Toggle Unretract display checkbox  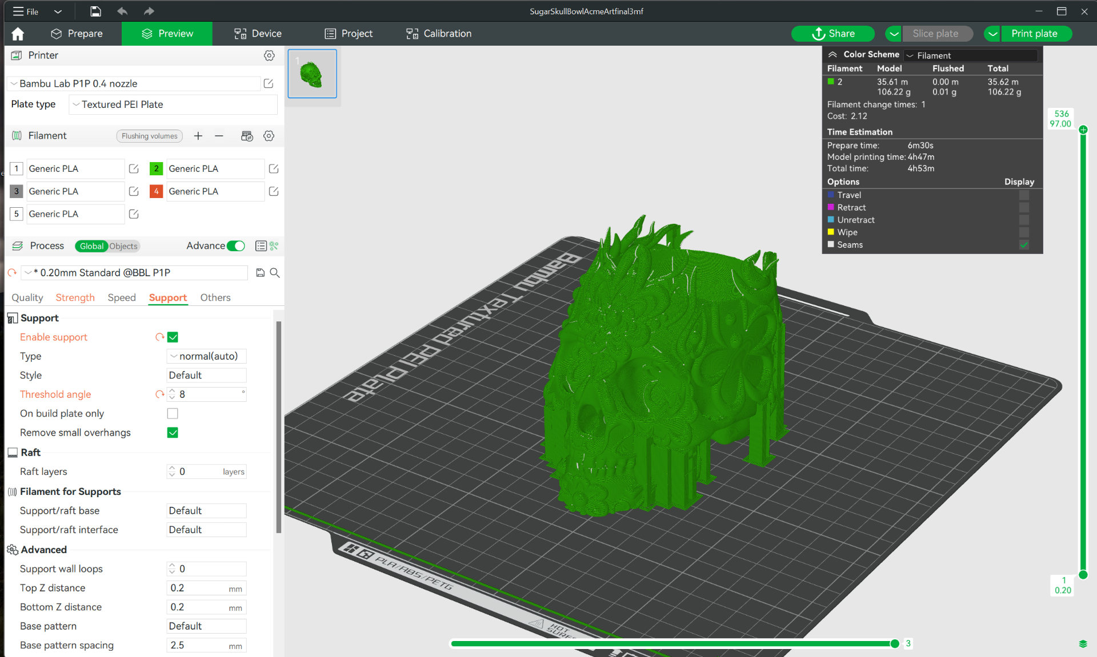pyautogui.click(x=1024, y=220)
